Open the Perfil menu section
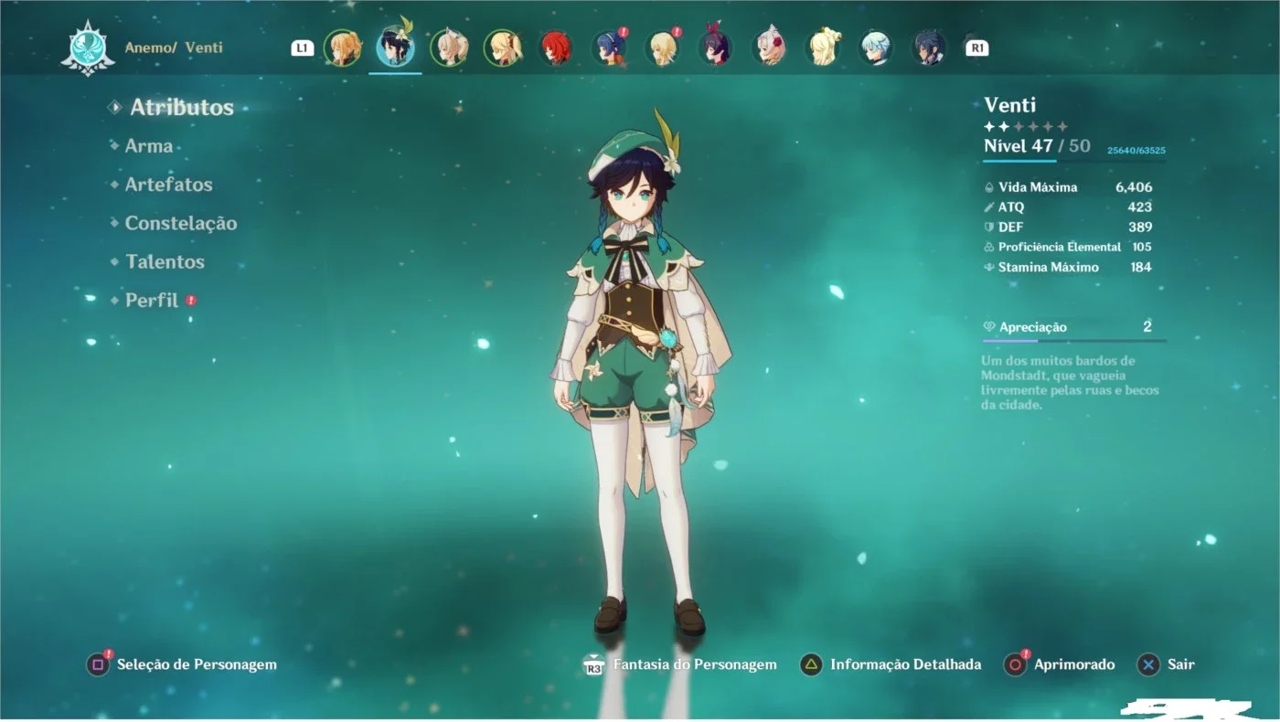Image resolution: width=1280 pixels, height=722 pixels. click(x=151, y=300)
